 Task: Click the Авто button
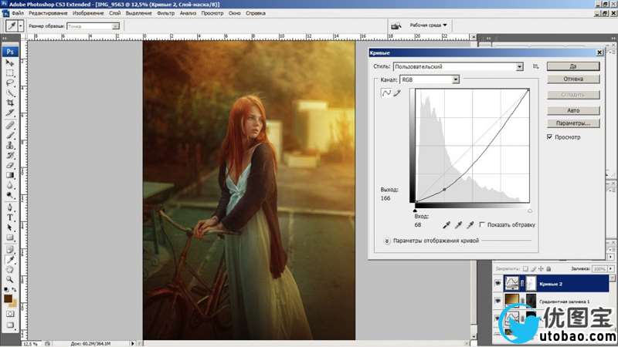[573, 110]
